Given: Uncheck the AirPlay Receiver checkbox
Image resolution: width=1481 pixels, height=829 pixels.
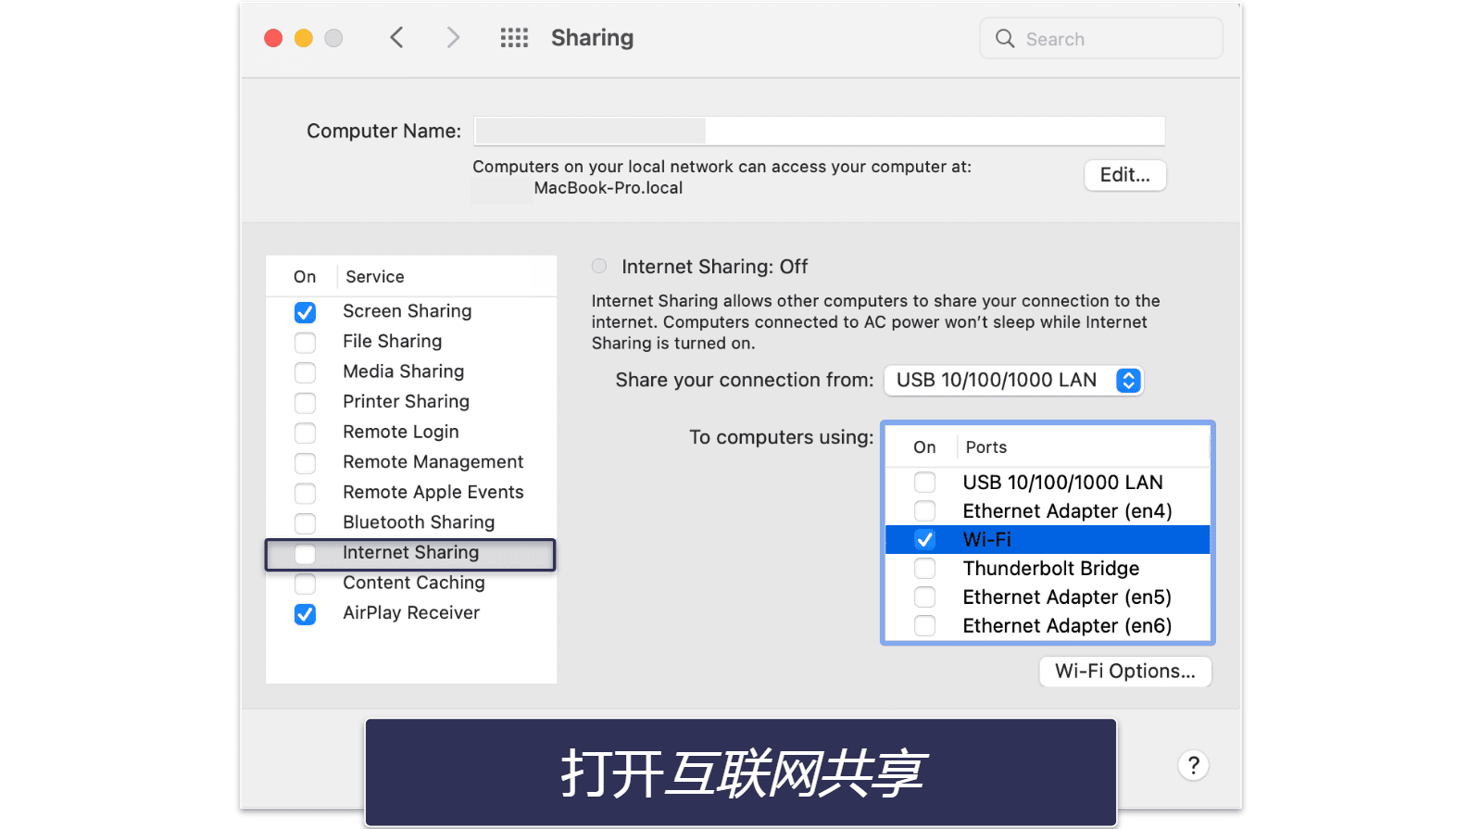Looking at the screenshot, I should 305,614.
